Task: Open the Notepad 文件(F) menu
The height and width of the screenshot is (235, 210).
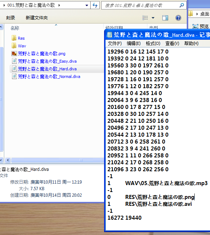Action: (115, 43)
